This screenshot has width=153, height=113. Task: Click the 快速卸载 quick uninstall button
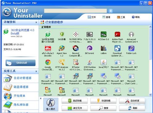click(103, 101)
